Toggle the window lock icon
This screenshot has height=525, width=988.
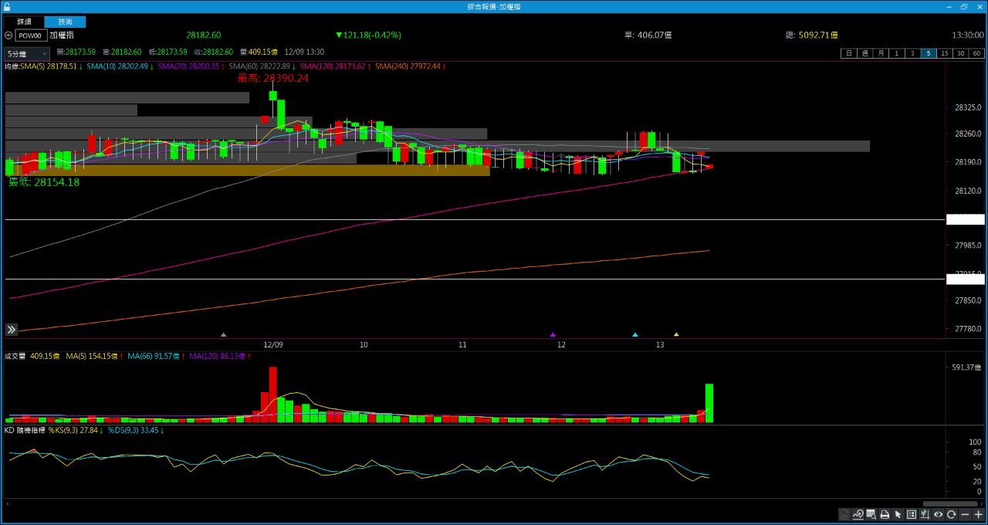pyautogui.click(x=7, y=6)
